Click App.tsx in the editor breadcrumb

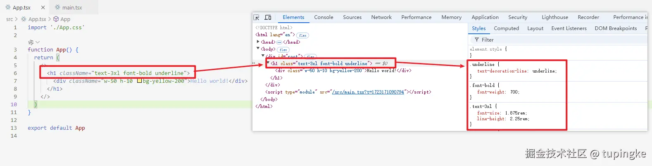coord(37,19)
